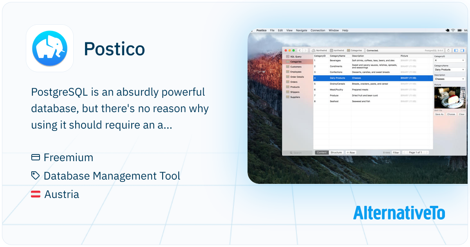Open the File menu in Postico
The height and width of the screenshot is (247, 470).
pos(272,30)
